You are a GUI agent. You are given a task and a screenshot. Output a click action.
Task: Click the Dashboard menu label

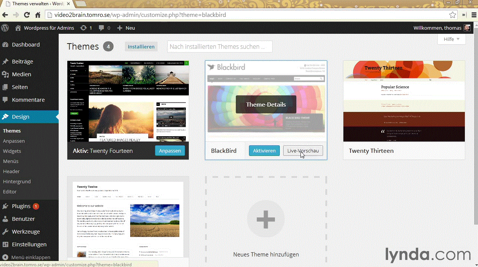click(26, 45)
